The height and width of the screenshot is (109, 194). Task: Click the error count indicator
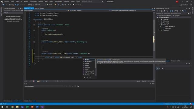tap(34, 81)
